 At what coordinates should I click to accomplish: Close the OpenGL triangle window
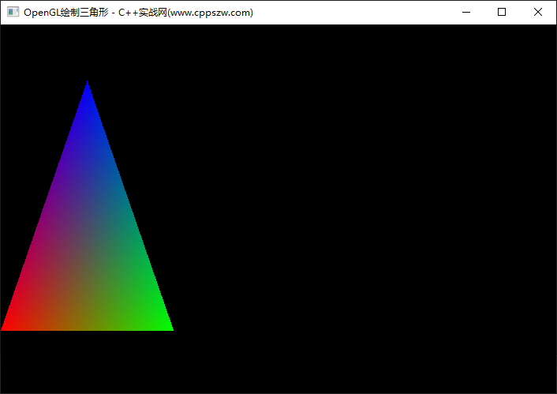click(x=538, y=13)
